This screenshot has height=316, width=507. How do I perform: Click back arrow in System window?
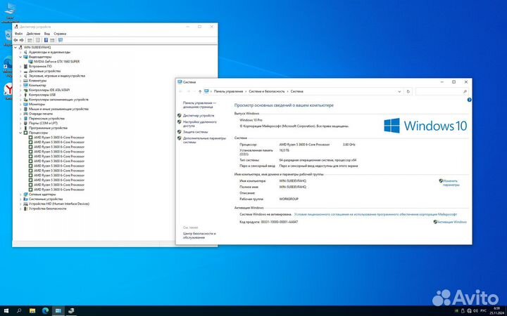tap(181, 91)
